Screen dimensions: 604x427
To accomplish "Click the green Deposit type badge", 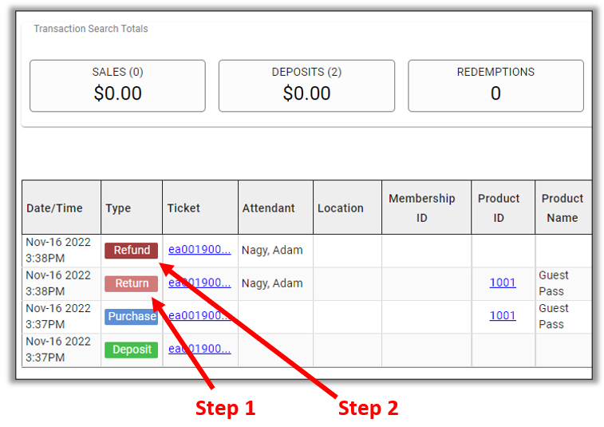I will [x=132, y=350].
